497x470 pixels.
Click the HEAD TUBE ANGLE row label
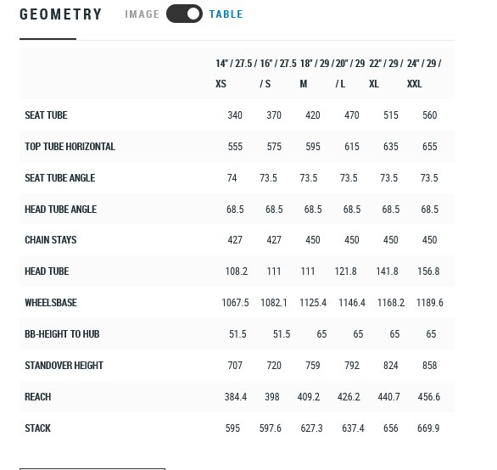(61, 210)
